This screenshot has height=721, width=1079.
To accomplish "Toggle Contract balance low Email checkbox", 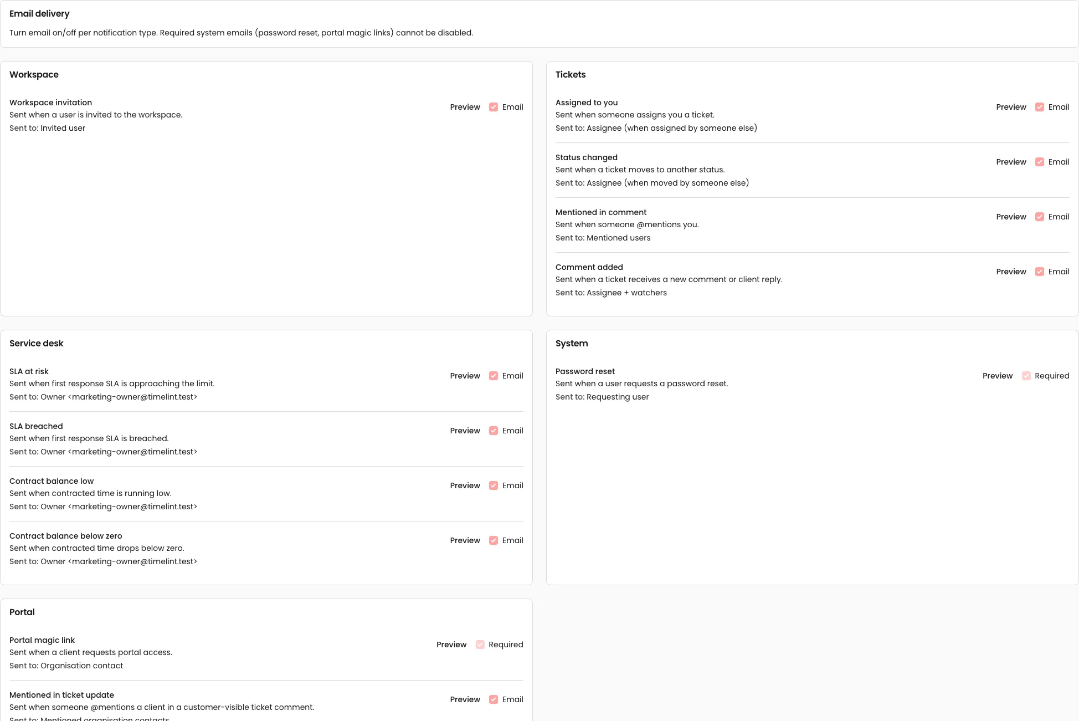I will click(494, 485).
